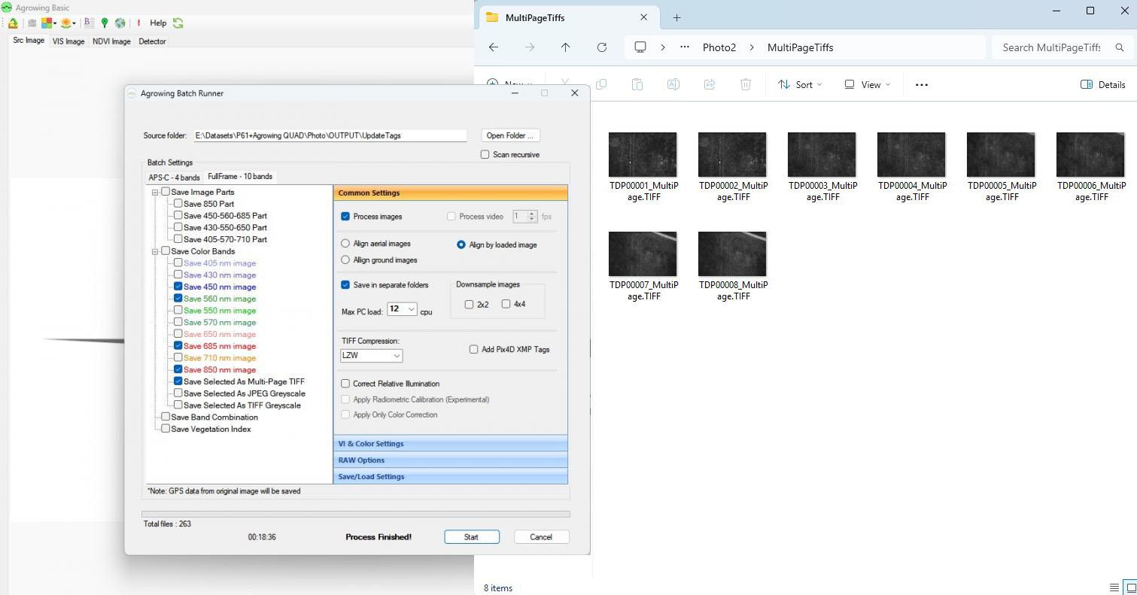
Task: Click Cancel button in Batch Runner
Action: click(x=541, y=537)
